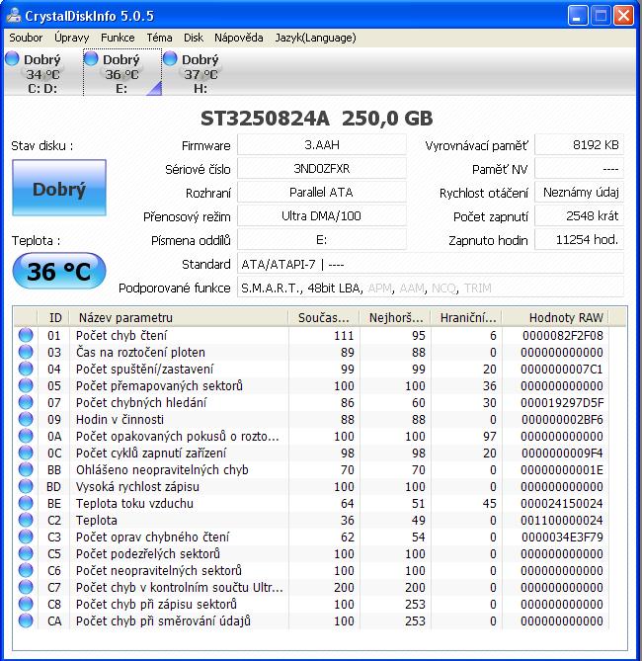Click status orb for Vysoká rychlost zápisu
The image size is (642, 661).
pyautogui.click(x=26, y=486)
